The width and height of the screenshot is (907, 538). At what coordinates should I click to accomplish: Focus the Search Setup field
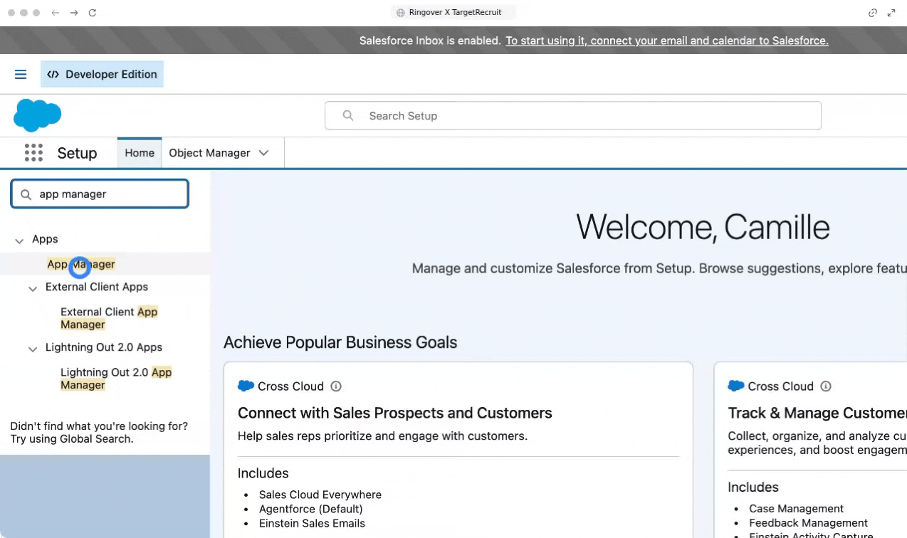click(573, 115)
